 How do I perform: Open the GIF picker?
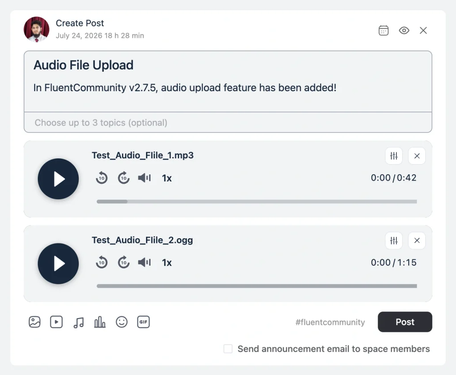click(x=143, y=322)
